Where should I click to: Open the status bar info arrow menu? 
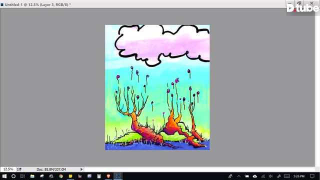81,169
